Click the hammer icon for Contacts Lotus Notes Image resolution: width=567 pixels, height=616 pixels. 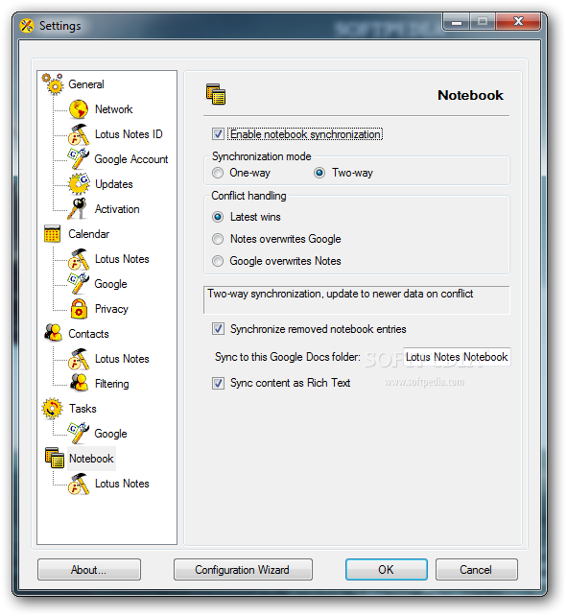pos(79,359)
